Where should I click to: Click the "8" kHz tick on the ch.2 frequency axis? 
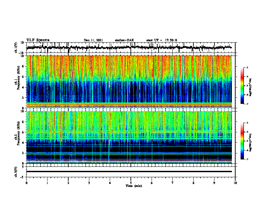[23, 122]
